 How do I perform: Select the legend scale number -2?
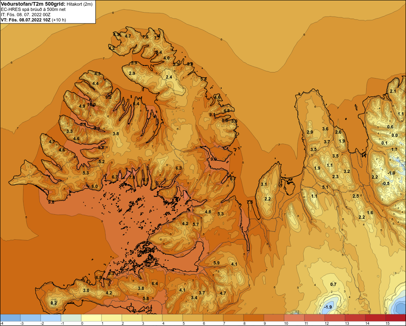coord(42,324)
